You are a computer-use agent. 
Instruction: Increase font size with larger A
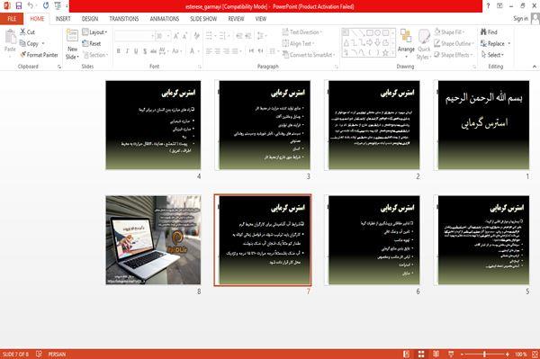coord(176,36)
